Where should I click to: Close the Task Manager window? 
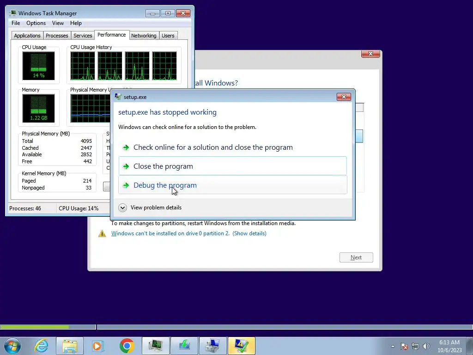click(183, 13)
